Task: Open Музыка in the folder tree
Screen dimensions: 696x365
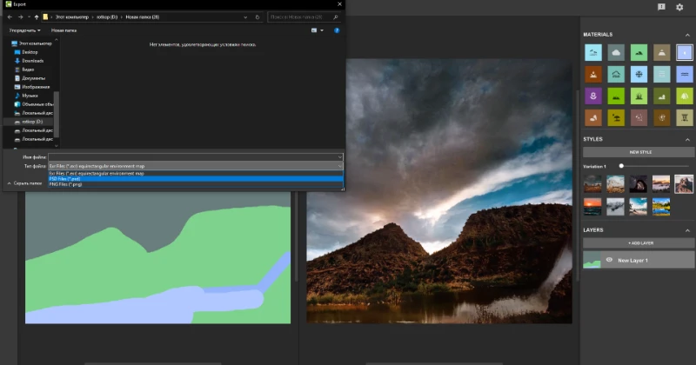Action: pyautogui.click(x=30, y=96)
